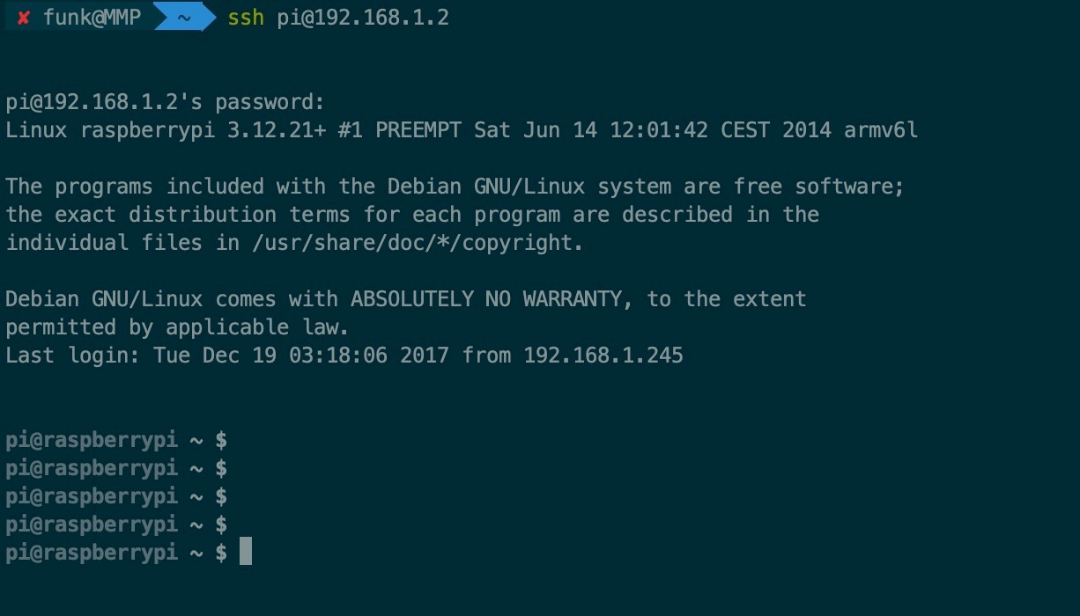Click the first pi@raspberrypi prompt line
The image size is (1080, 616).
pos(116,440)
